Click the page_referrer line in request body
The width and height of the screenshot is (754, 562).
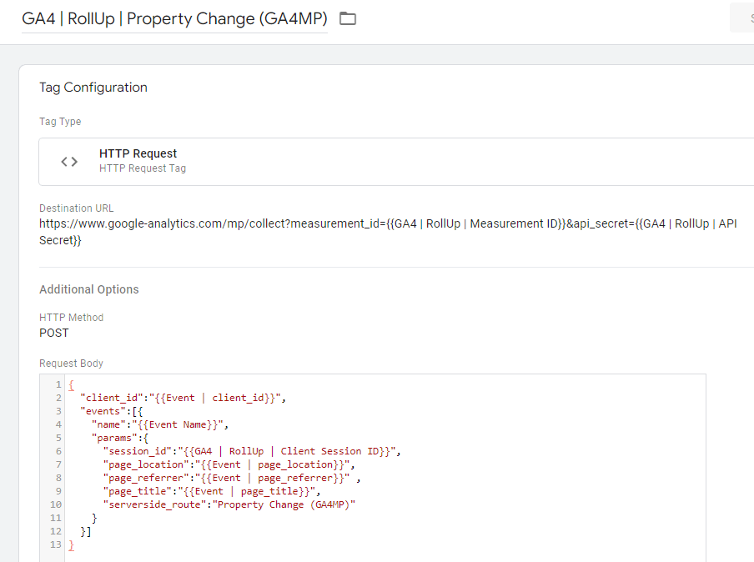coord(232,479)
